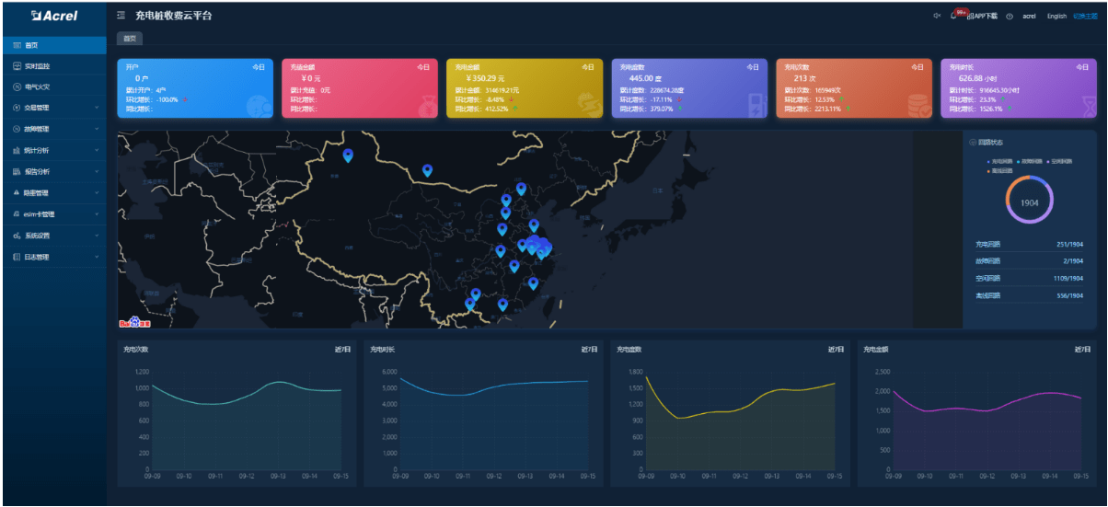Image resolution: width=1108 pixels, height=507 pixels.
Task: Switch language to English
Action: (x=1056, y=16)
